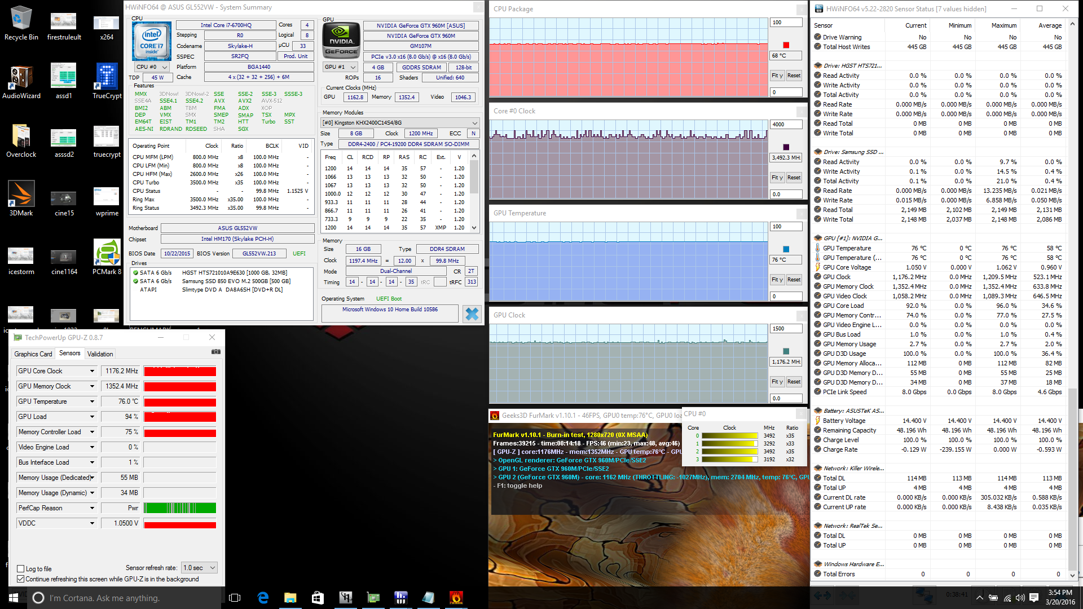Click the FurMark icon in the taskbar
The height and width of the screenshot is (609, 1083).
pos(456,598)
